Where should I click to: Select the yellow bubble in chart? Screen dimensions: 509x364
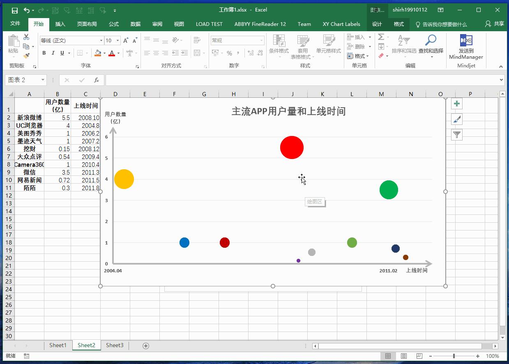coord(124,179)
